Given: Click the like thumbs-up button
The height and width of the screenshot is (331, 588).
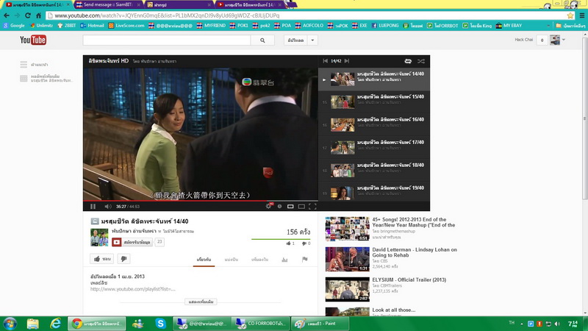Looking at the screenshot, I should coord(102,259).
